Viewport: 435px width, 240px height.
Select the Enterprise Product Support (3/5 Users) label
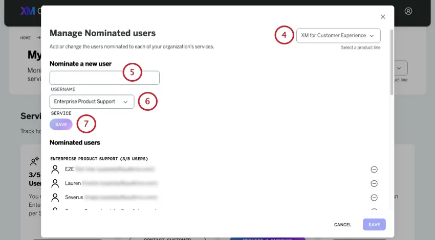[99, 159]
